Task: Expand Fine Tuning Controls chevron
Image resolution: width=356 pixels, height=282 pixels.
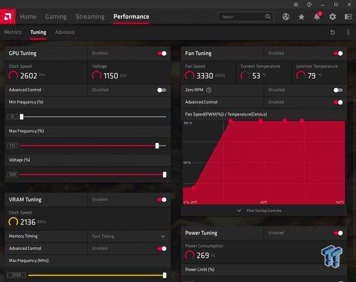Action: (x=239, y=211)
